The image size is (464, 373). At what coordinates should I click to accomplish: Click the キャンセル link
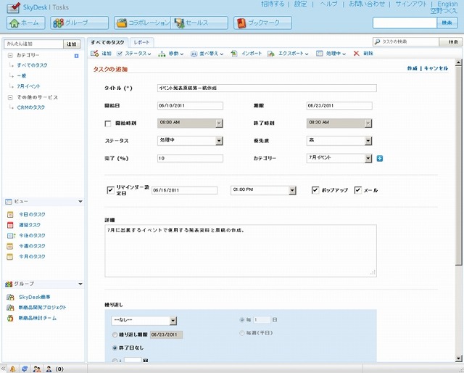click(x=436, y=68)
